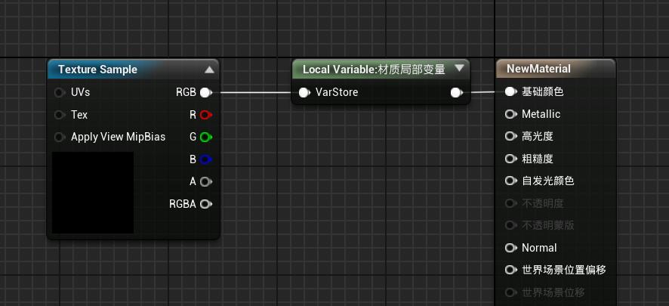This screenshot has width=669, height=306.
Task: Click the VarStore input pin
Action: pyautogui.click(x=304, y=92)
